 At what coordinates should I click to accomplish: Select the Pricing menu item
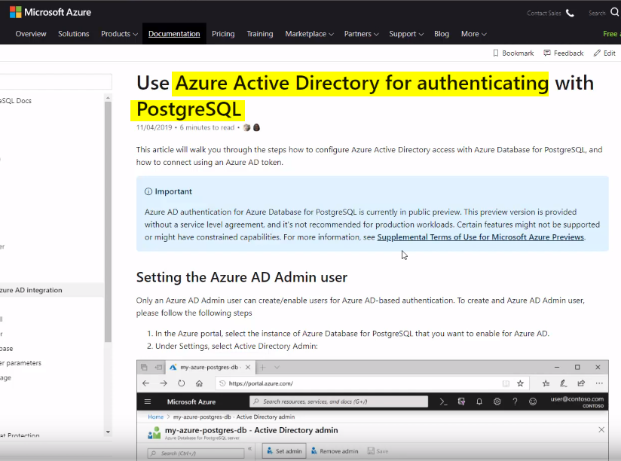[223, 34]
